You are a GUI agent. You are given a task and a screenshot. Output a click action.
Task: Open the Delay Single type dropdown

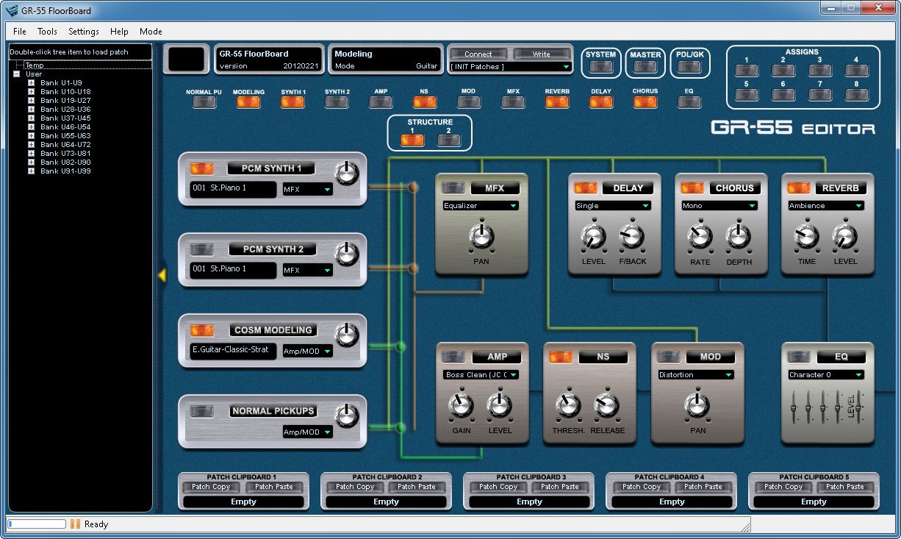tap(613, 206)
